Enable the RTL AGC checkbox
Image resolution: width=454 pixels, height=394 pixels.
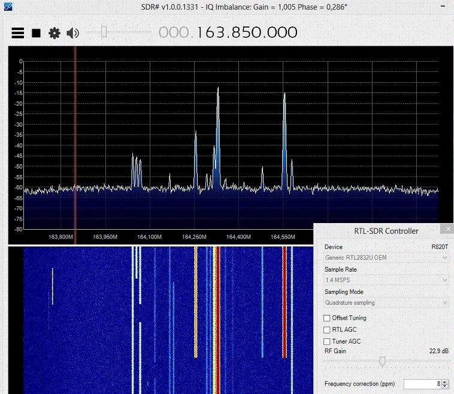[x=327, y=330]
